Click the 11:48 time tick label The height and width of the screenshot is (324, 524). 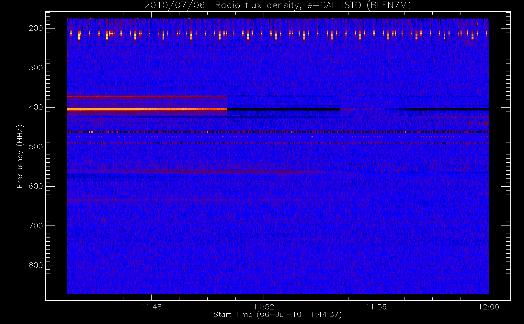pyautogui.click(x=151, y=307)
